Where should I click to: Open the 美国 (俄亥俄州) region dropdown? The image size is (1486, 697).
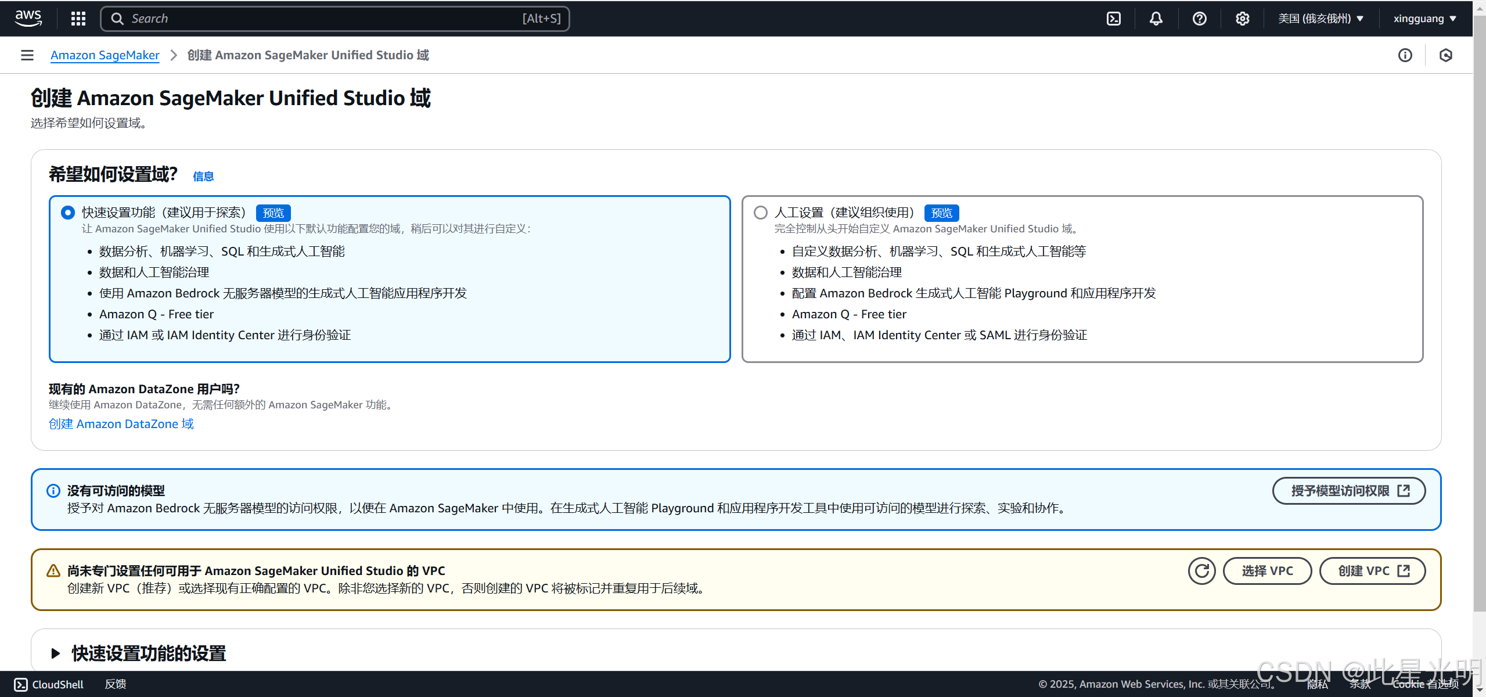(1320, 19)
